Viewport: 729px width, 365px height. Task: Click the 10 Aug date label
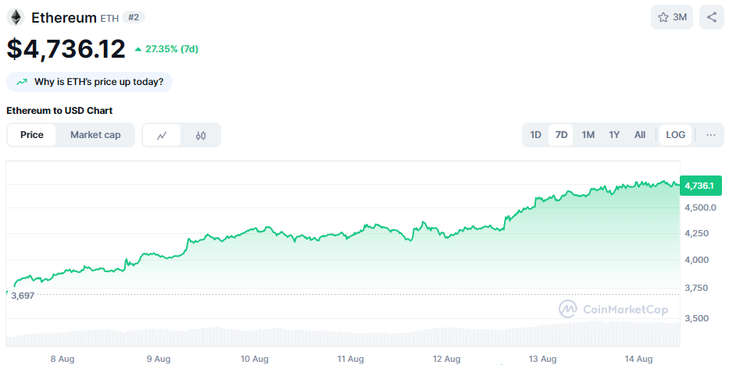coord(254,359)
